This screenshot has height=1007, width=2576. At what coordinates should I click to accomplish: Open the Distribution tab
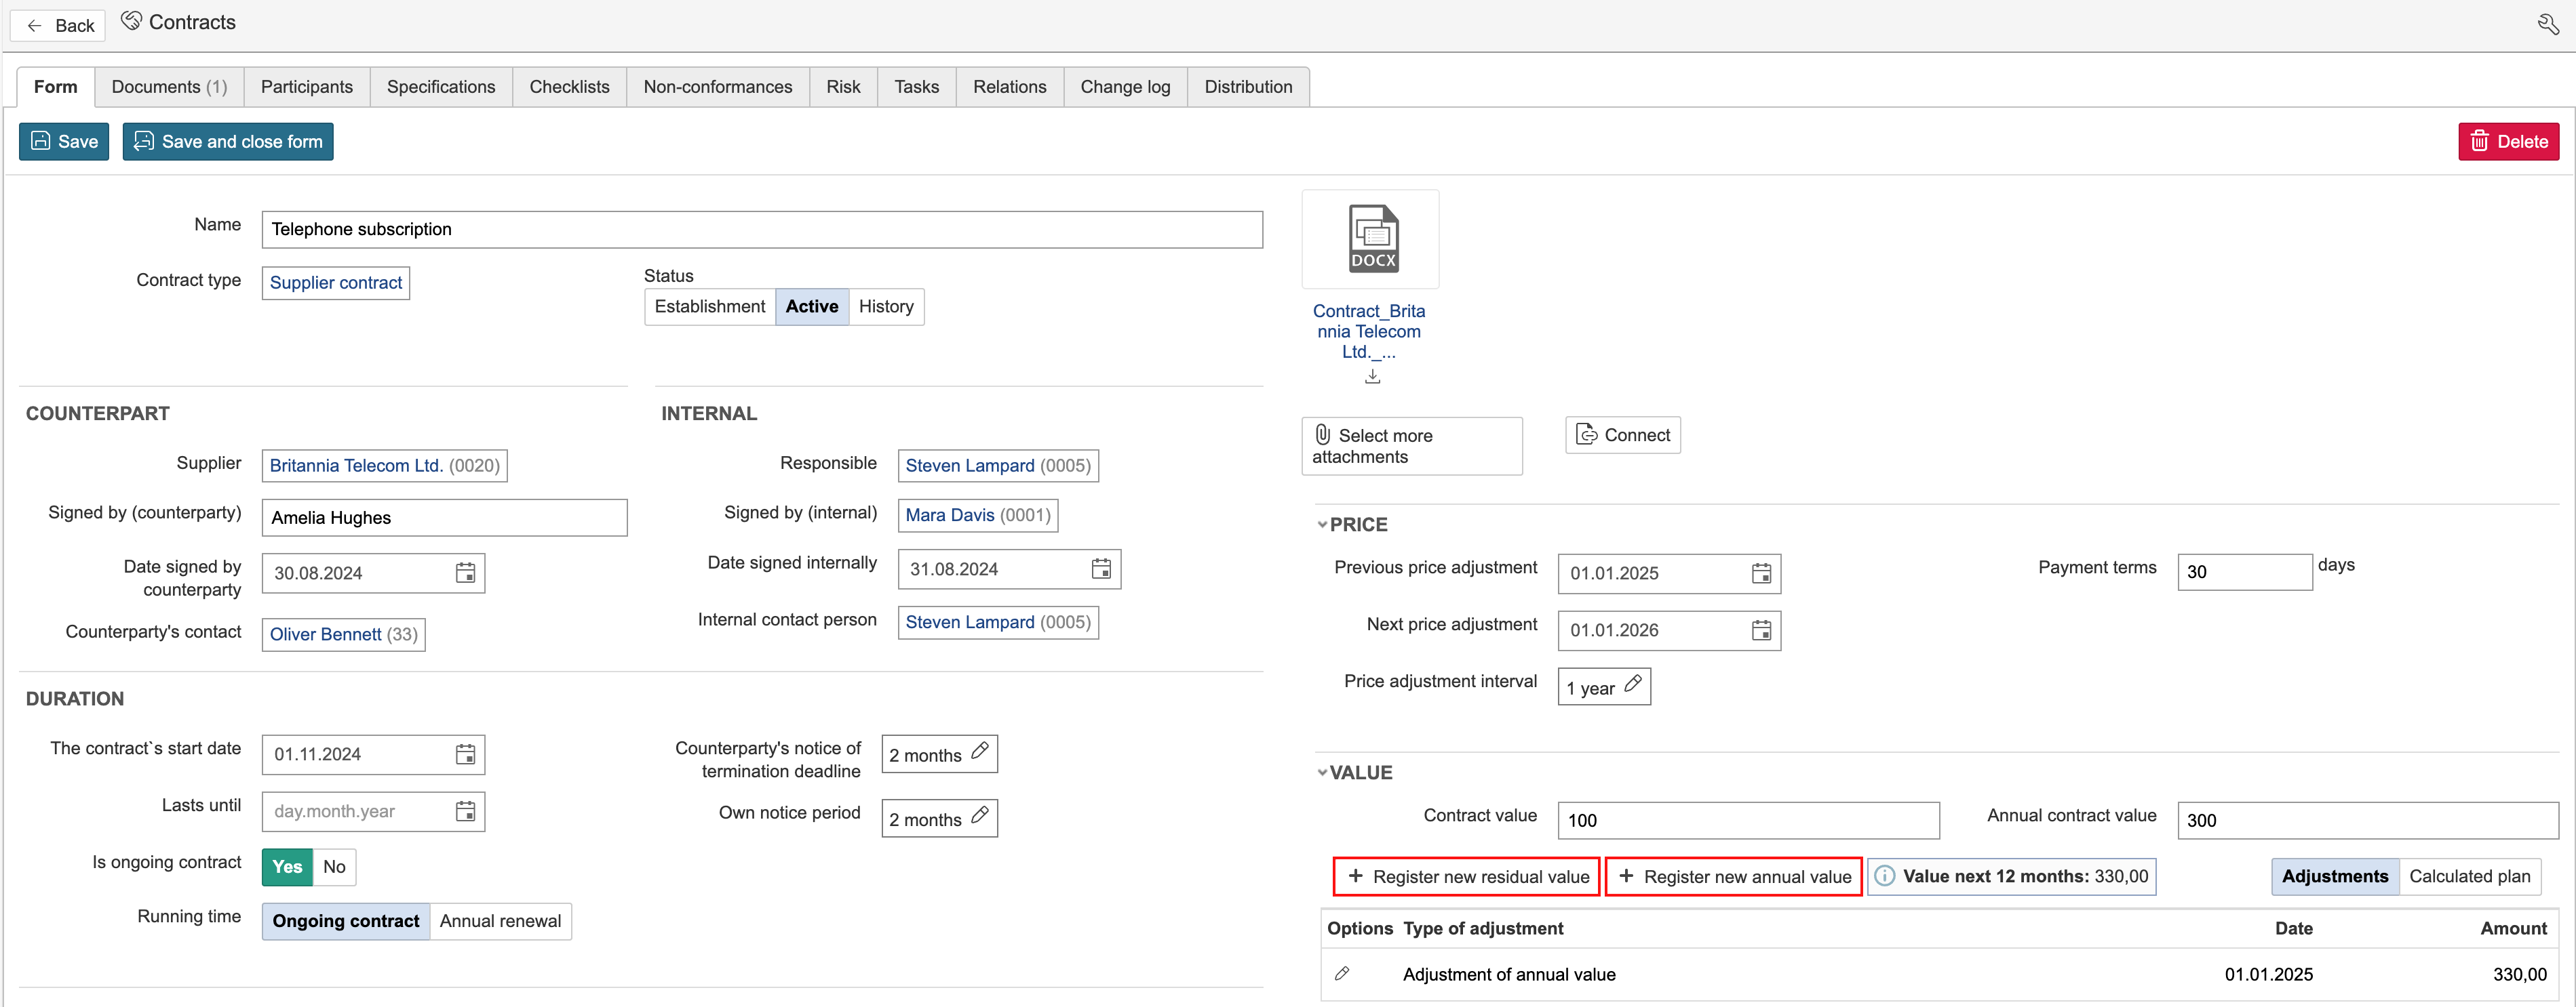point(1248,87)
